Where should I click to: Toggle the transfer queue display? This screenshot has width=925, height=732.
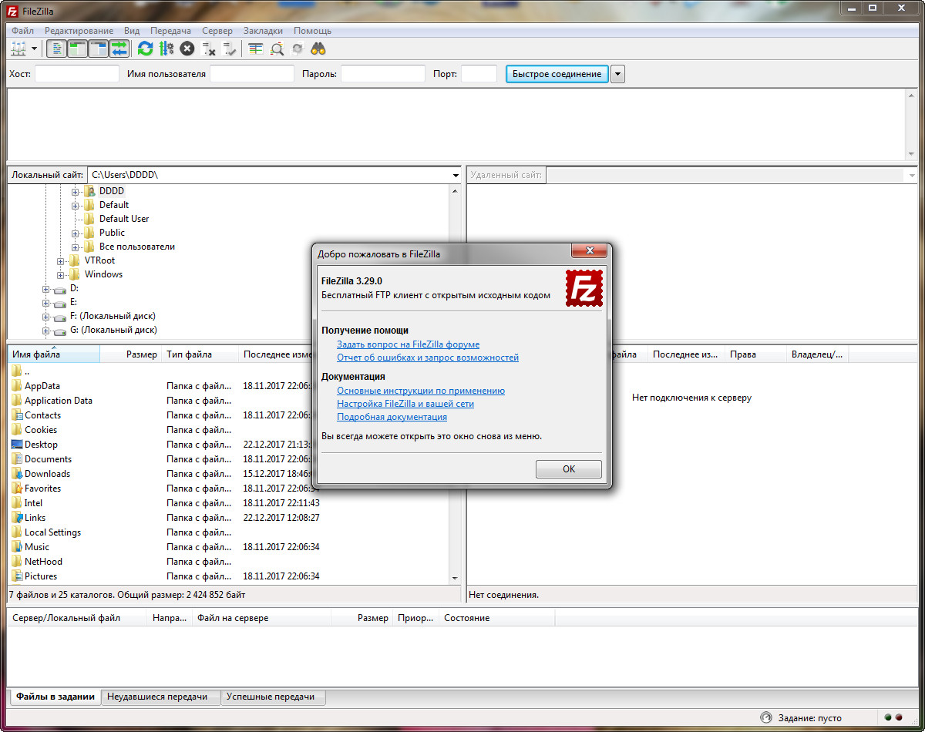coord(119,49)
